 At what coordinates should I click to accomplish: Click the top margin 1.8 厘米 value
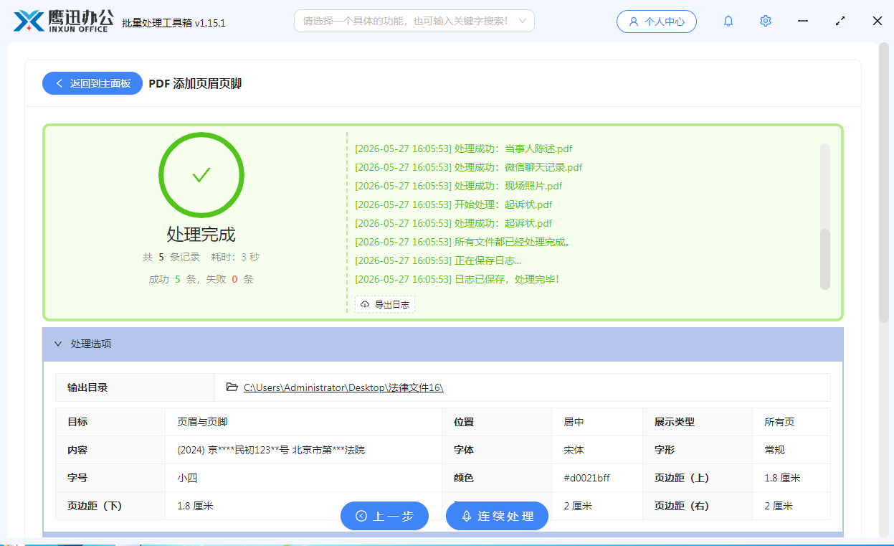click(x=782, y=478)
